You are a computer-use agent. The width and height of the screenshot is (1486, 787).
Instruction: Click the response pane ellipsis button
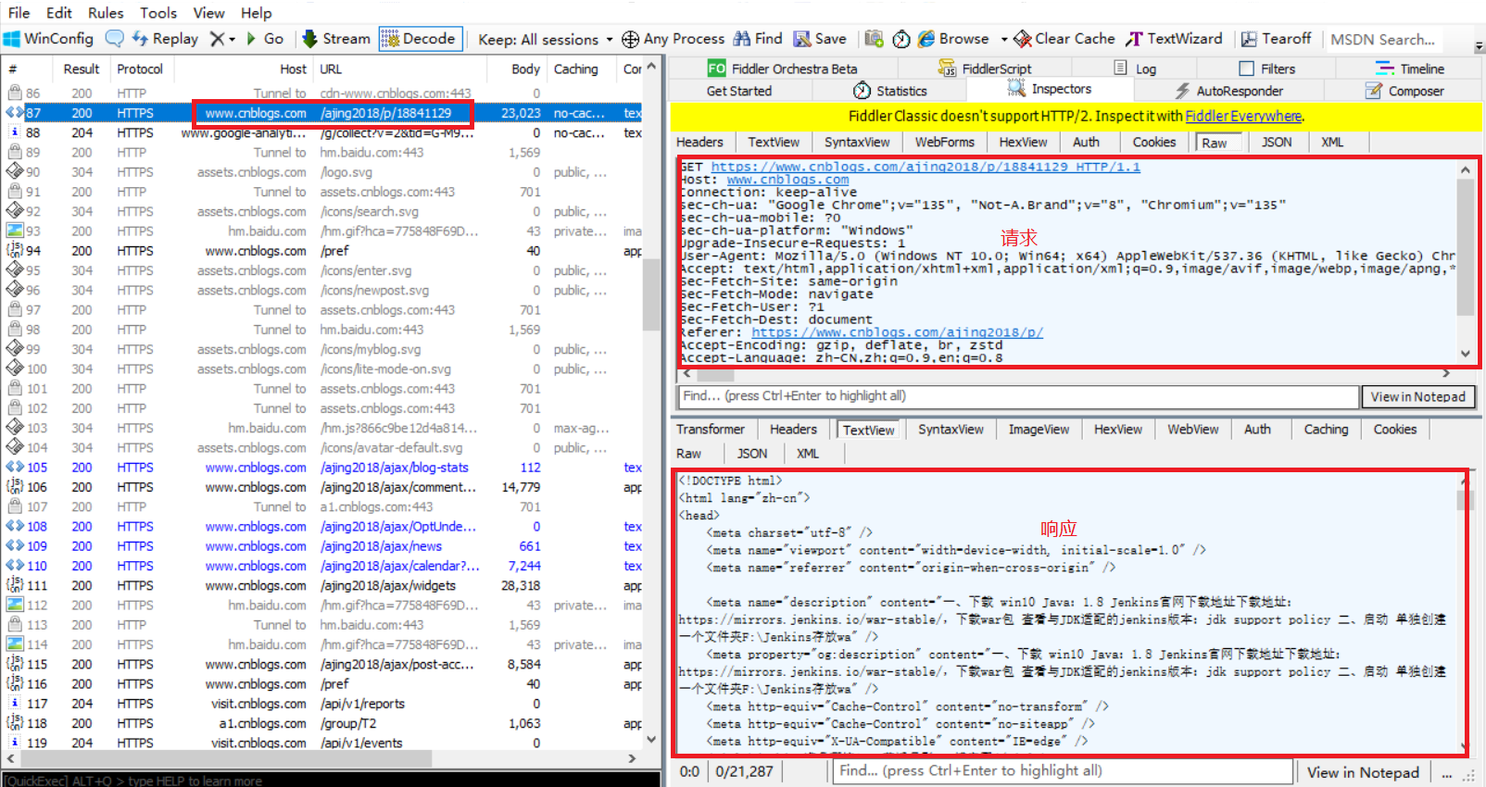[x=1447, y=772]
